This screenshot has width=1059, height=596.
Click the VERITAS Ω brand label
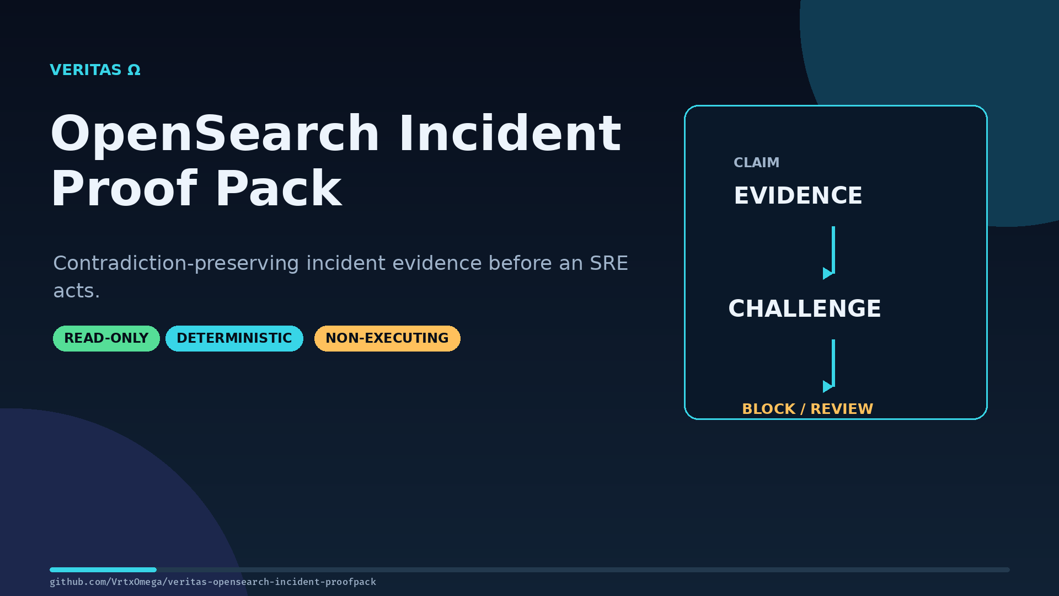(x=95, y=70)
